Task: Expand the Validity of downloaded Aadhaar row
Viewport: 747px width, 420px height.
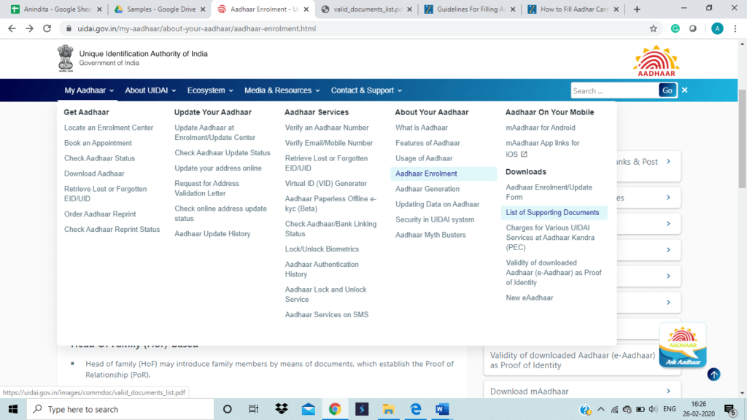Action: tap(581, 360)
